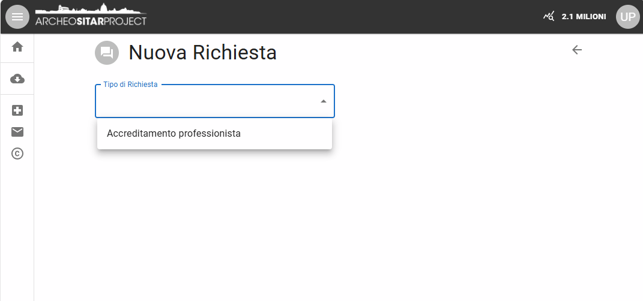Go back using the left arrow

pos(577,50)
